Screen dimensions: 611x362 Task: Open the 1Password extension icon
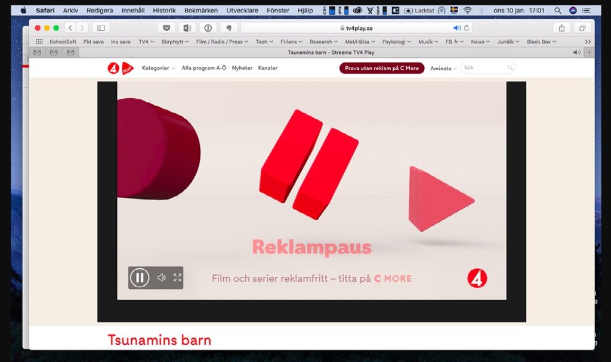tap(208, 28)
